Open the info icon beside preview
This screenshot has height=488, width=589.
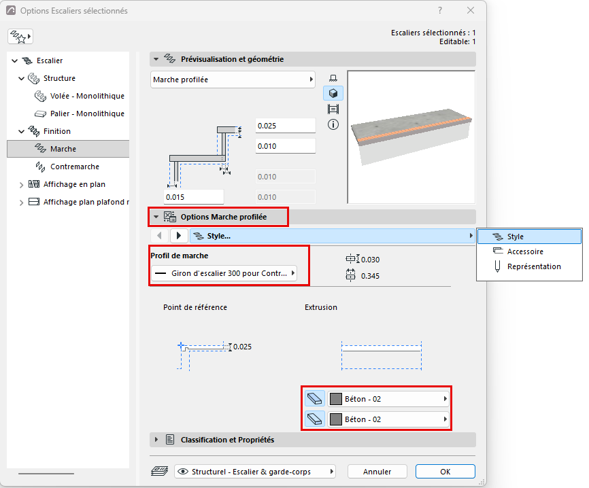pyautogui.click(x=333, y=124)
